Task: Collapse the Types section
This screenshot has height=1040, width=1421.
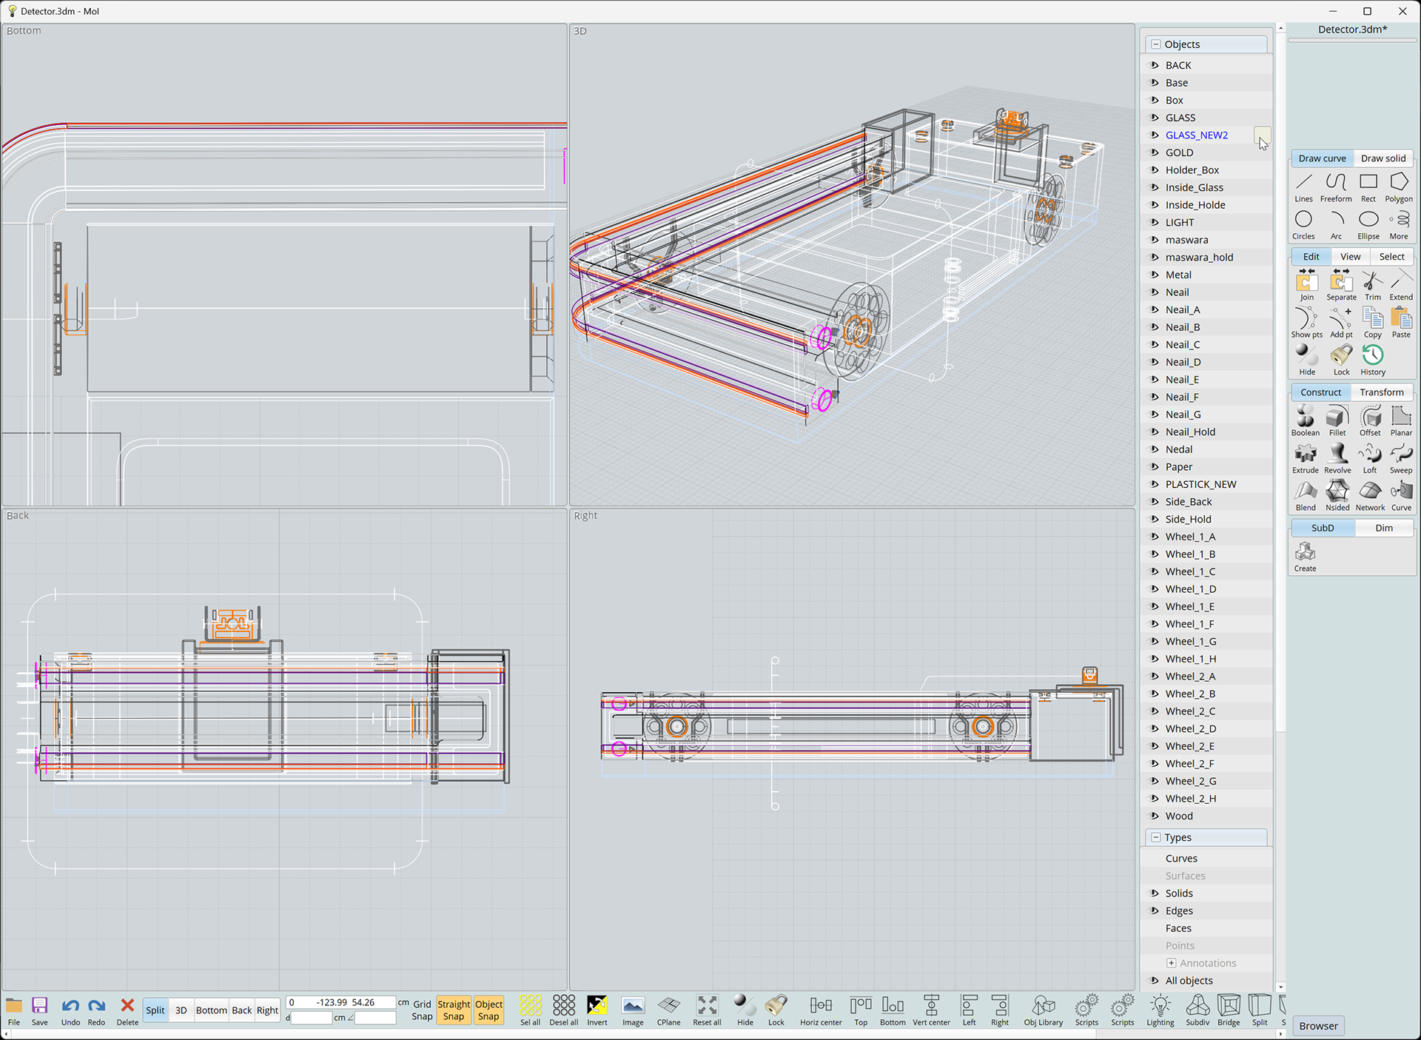Action: click(x=1156, y=837)
